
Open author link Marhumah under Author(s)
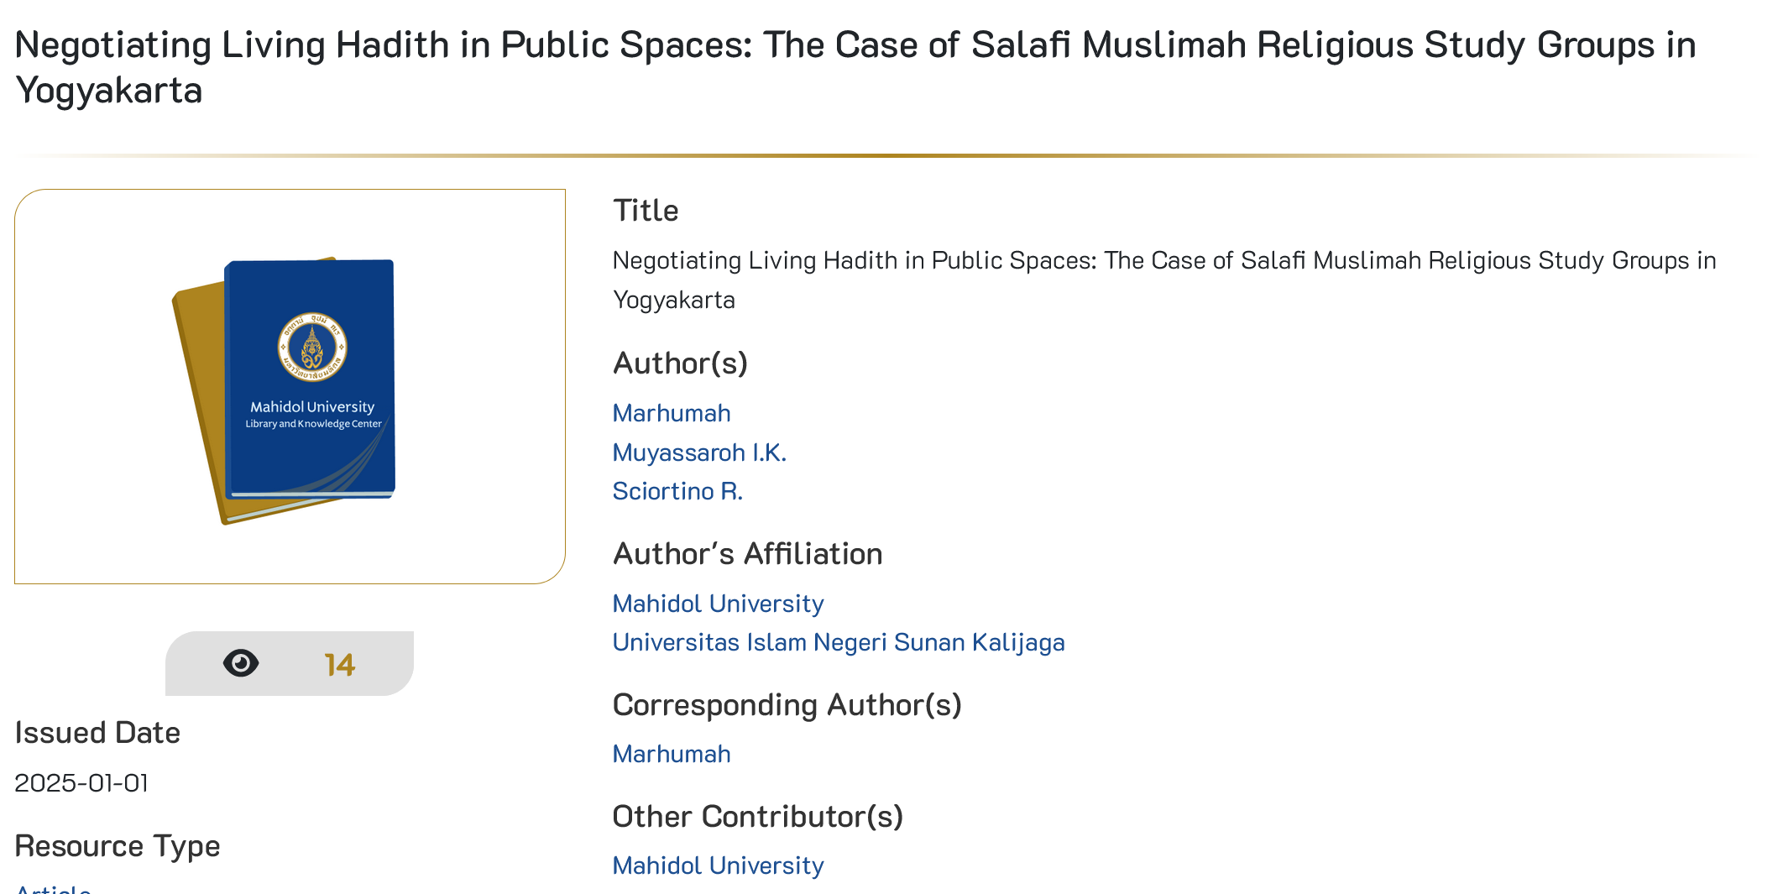coord(672,413)
